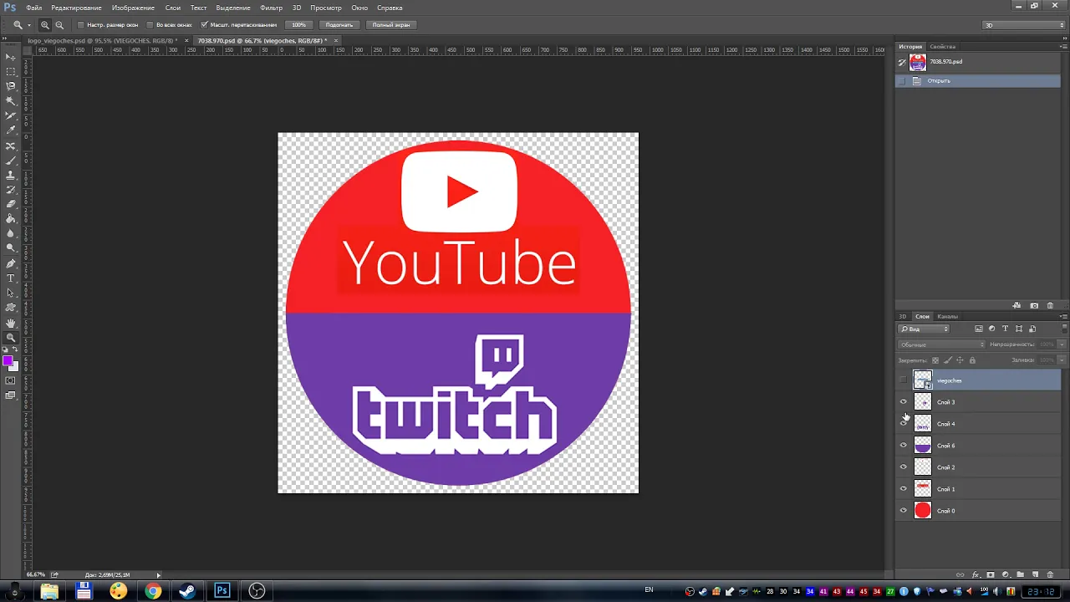Click the Подогнать button
Viewport: 1070px width, 602px height.
pyautogui.click(x=339, y=25)
